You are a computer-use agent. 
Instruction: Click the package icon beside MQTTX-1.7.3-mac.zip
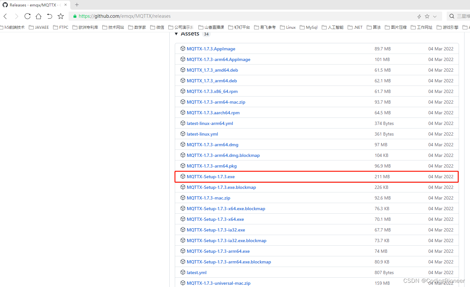(x=183, y=198)
